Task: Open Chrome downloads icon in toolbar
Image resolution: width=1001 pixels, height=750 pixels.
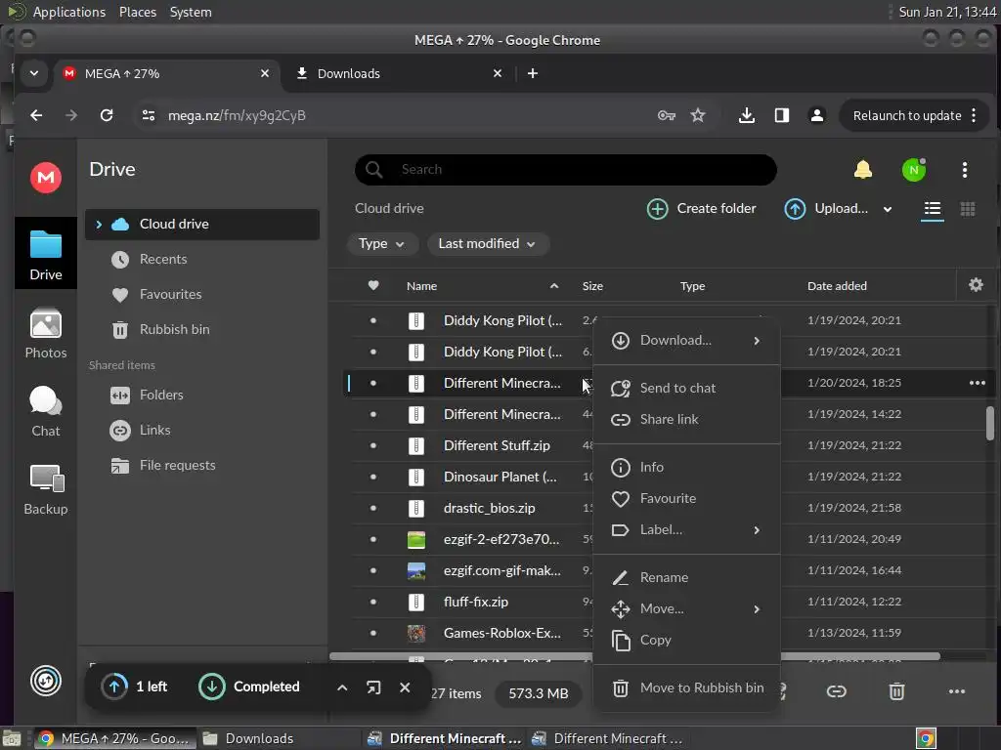Action: click(746, 115)
